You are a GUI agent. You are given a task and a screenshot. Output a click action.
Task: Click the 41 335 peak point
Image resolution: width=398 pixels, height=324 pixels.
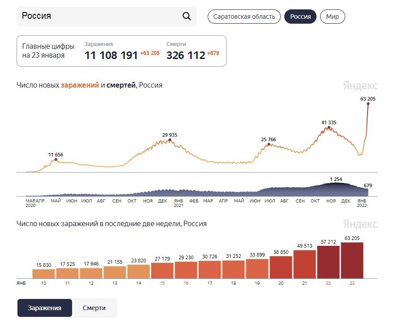(x=329, y=128)
